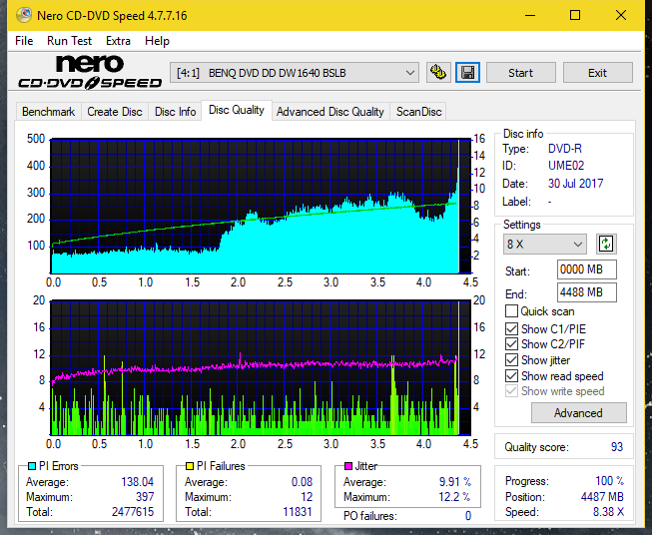Switch to the ScanDisc tab

tap(418, 112)
